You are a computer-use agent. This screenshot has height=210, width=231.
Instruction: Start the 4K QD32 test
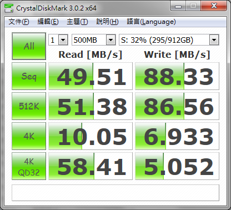click(29, 166)
